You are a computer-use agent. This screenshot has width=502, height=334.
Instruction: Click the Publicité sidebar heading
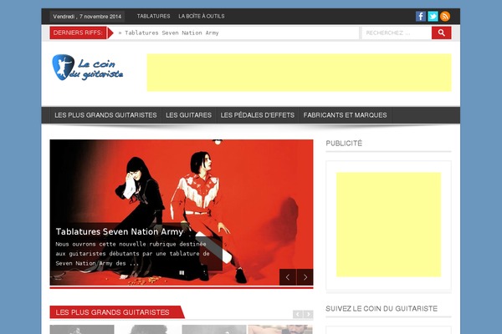(x=344, y=143)
